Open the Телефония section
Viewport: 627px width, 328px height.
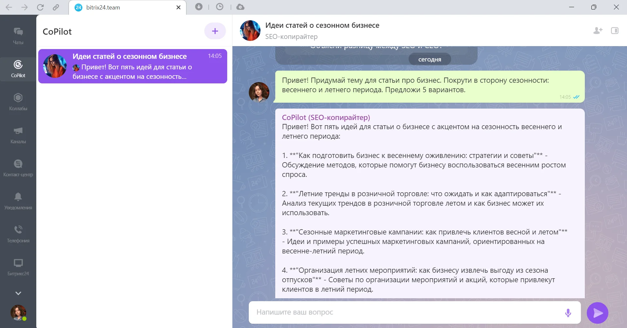pos(18,233)
